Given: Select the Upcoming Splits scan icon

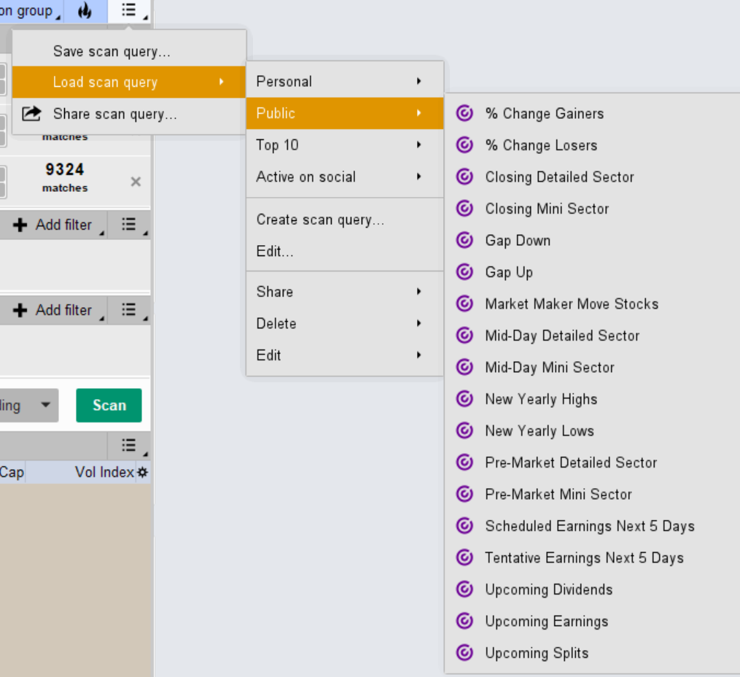Looking at the screenshot, I should tap(465, 653).
